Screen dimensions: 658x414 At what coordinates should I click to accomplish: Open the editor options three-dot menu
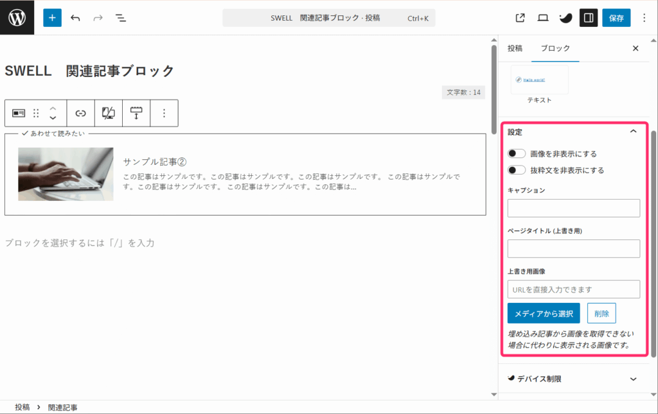click(x=644, y=18)
